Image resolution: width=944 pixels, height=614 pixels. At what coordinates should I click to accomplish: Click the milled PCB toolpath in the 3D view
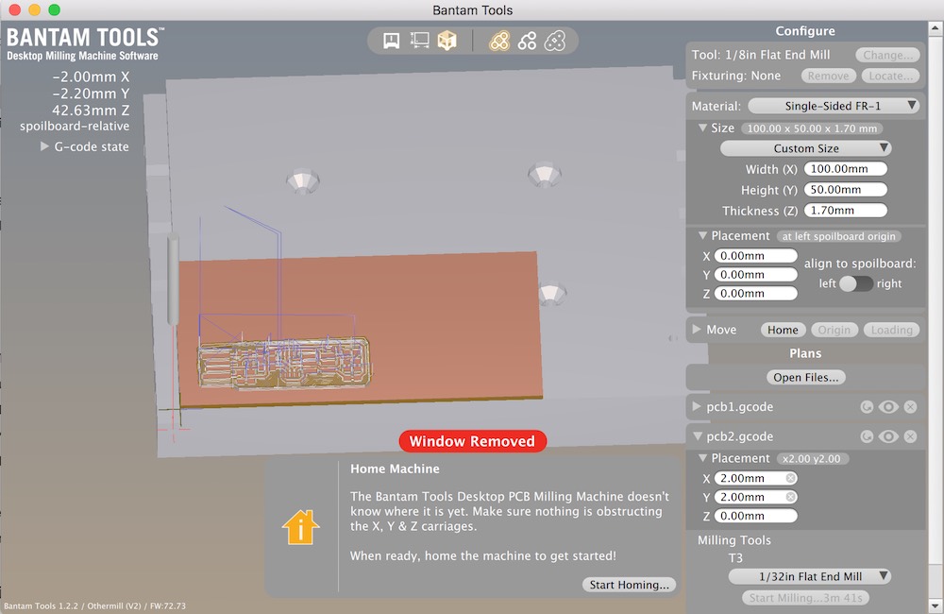(284, 362)
